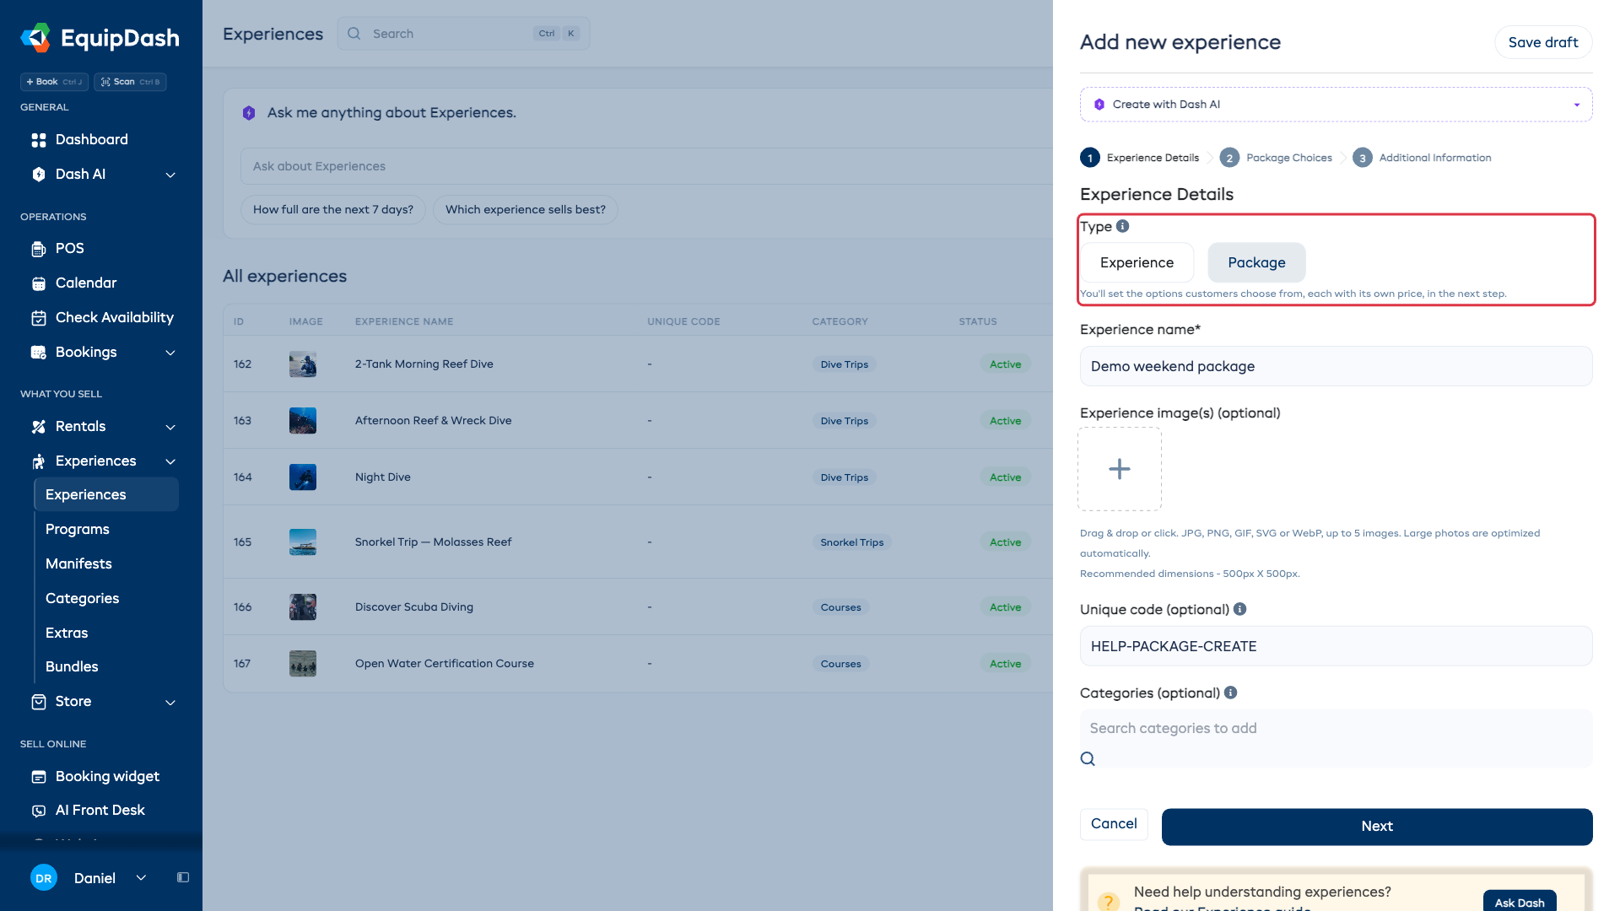Click the Discover Scuba Diving row name
The image size is (1620, 911).
pos(414,607)
